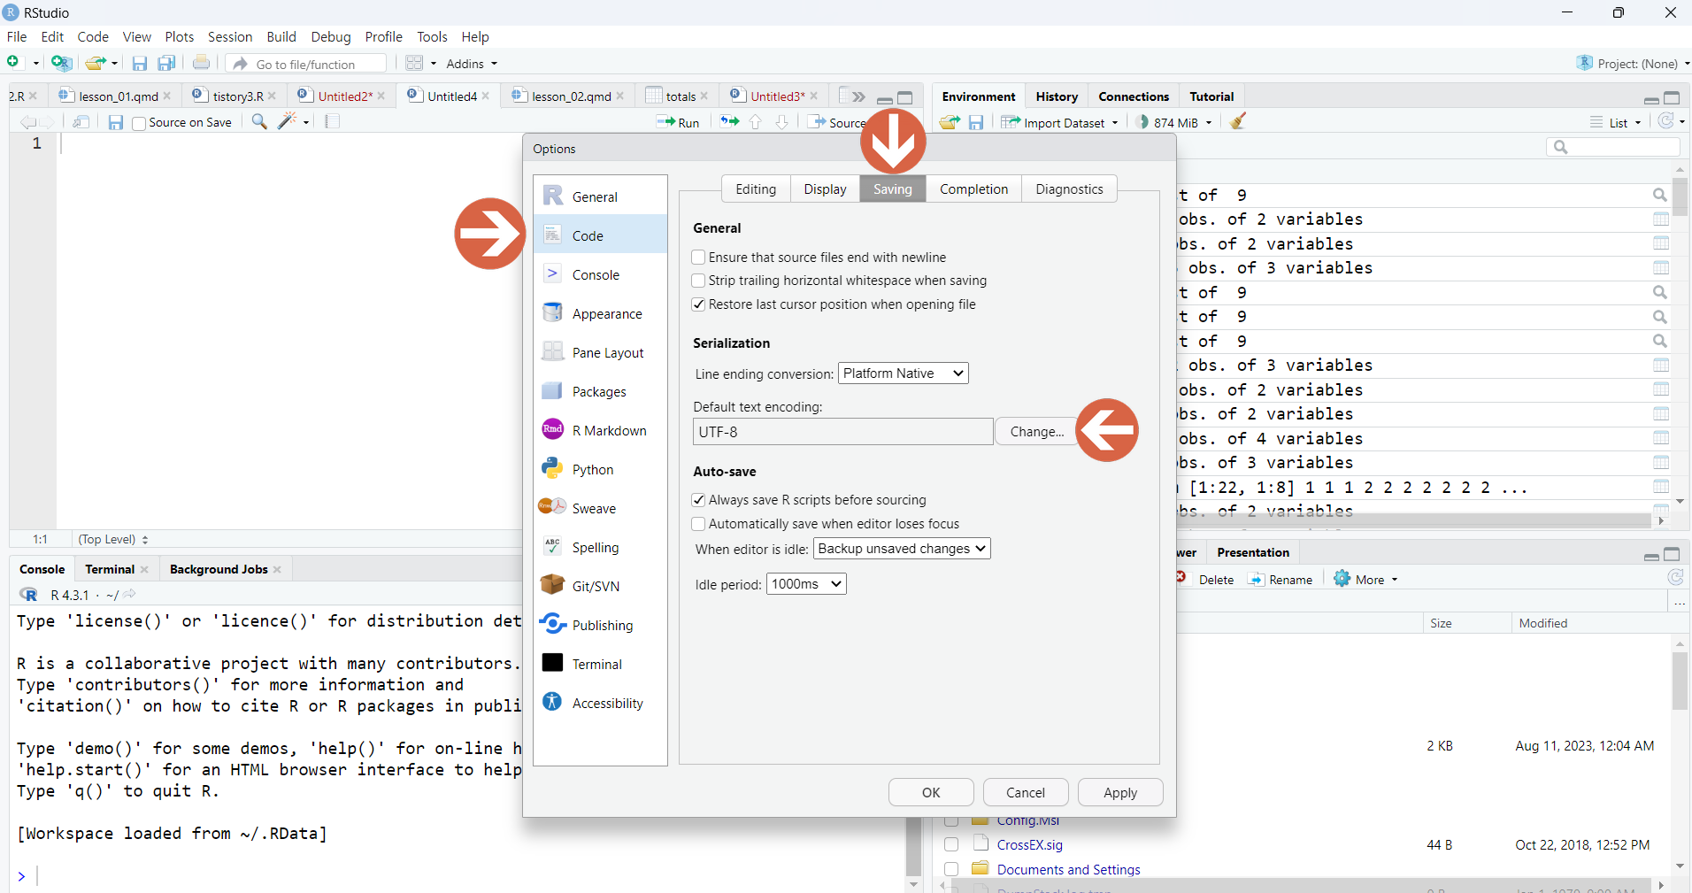Click the Environment search field
Viewport: 1692px width, 893px height.
coord(1612,147)
